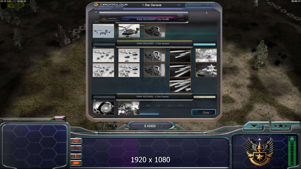Open the three-star generals promotion button
This screenshot has width=301, height=169.
click(x=281, y=126)
